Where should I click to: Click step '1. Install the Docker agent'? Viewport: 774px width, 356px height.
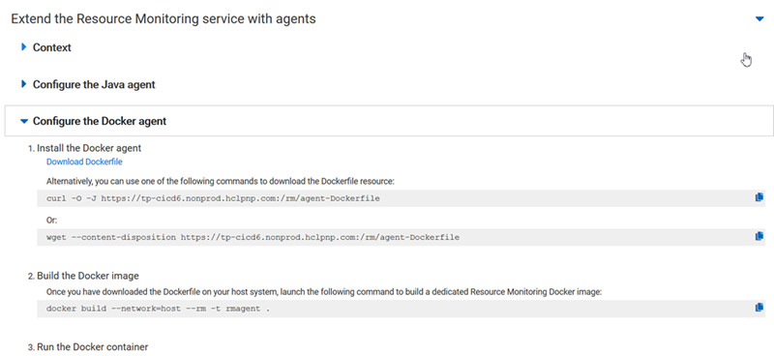85,148
